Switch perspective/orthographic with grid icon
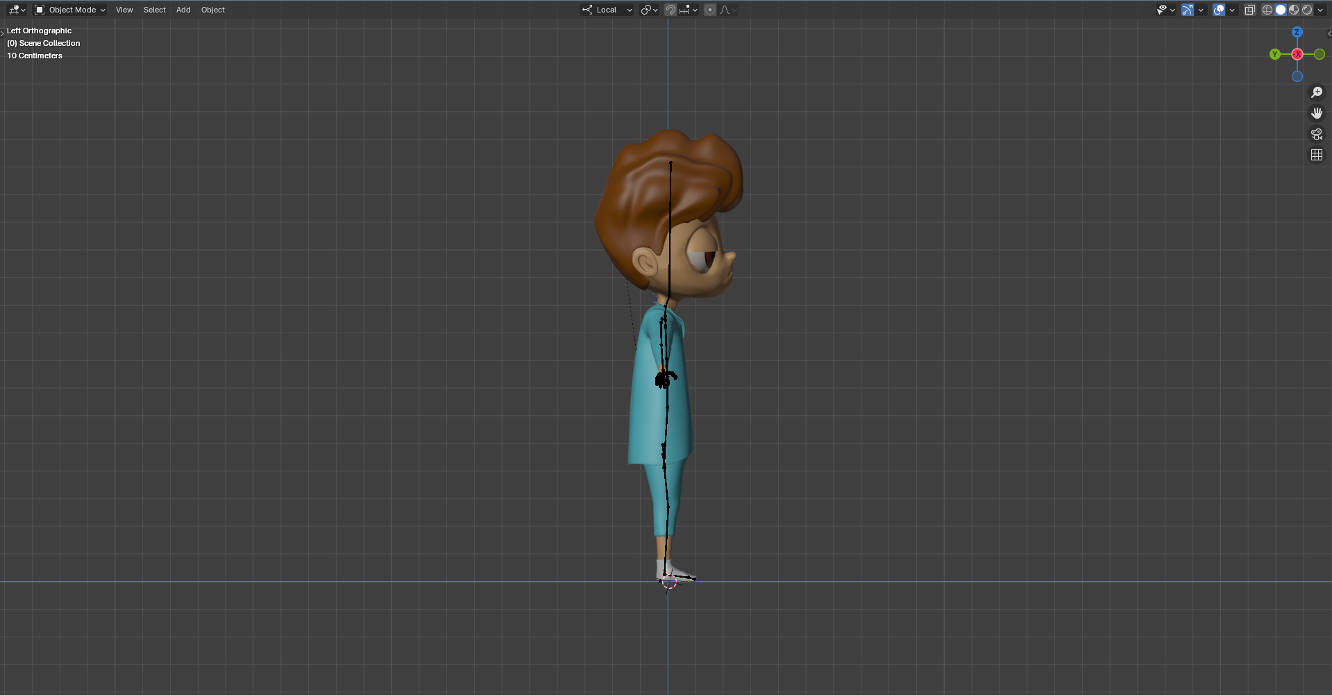Viewport: 1332px width, 695px height. click(1317, 155)
